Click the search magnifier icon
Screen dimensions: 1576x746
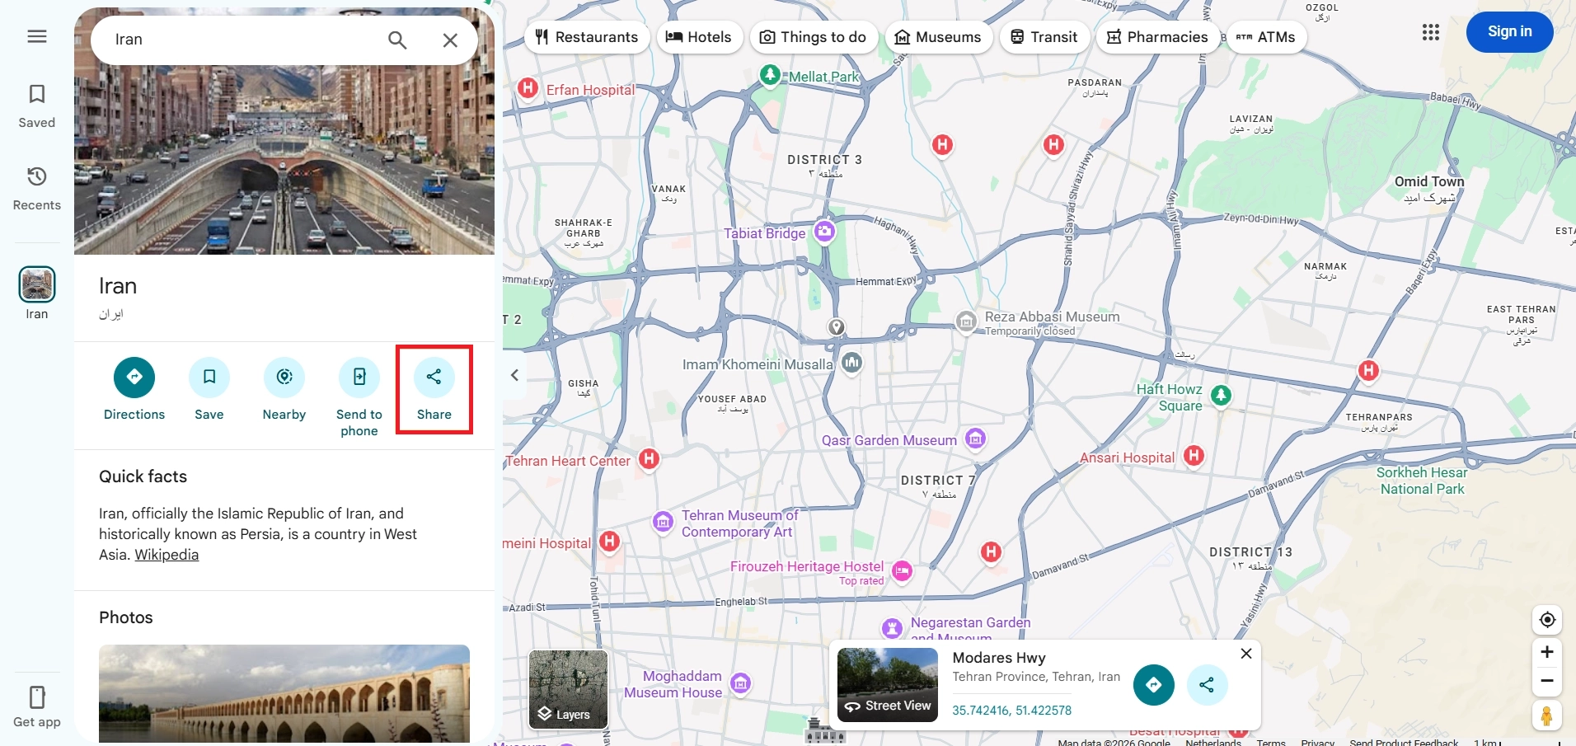pyautogui.click(x=397, y=40)
